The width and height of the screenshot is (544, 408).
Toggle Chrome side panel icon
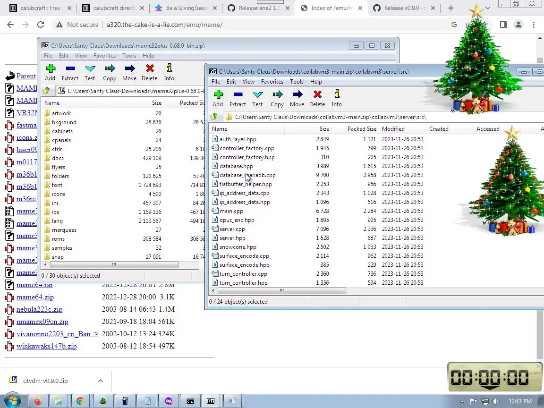503,25
